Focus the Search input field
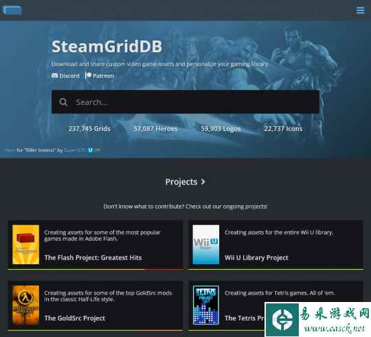The image size is (371, 337). [x=185, y=102]
